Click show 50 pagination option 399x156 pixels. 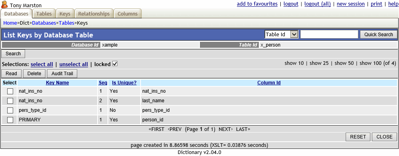point(344,63)
